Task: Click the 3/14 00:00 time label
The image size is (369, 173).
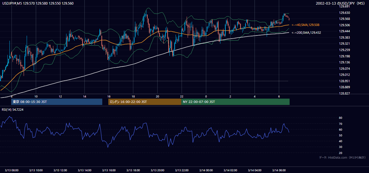Action: 206,170
